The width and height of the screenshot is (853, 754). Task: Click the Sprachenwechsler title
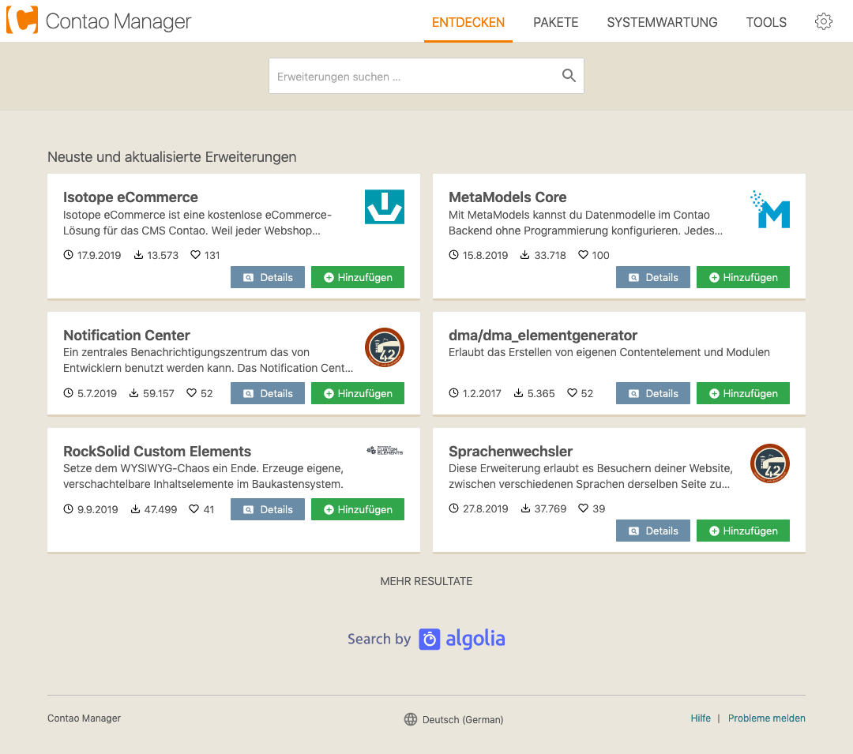tap(510, 451)
